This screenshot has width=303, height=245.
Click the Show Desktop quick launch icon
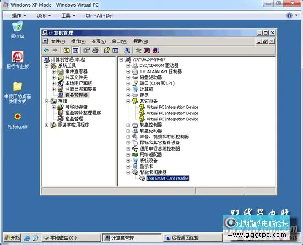click(x=35, y=238)
